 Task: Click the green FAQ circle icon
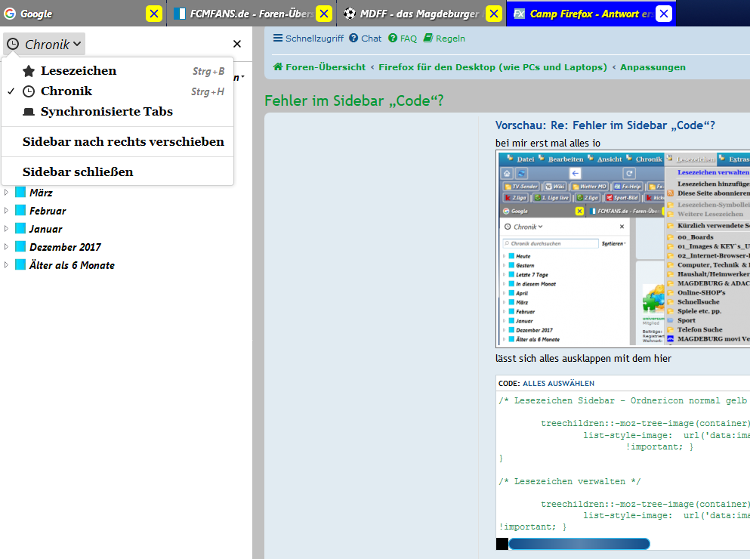coord(393,38)
